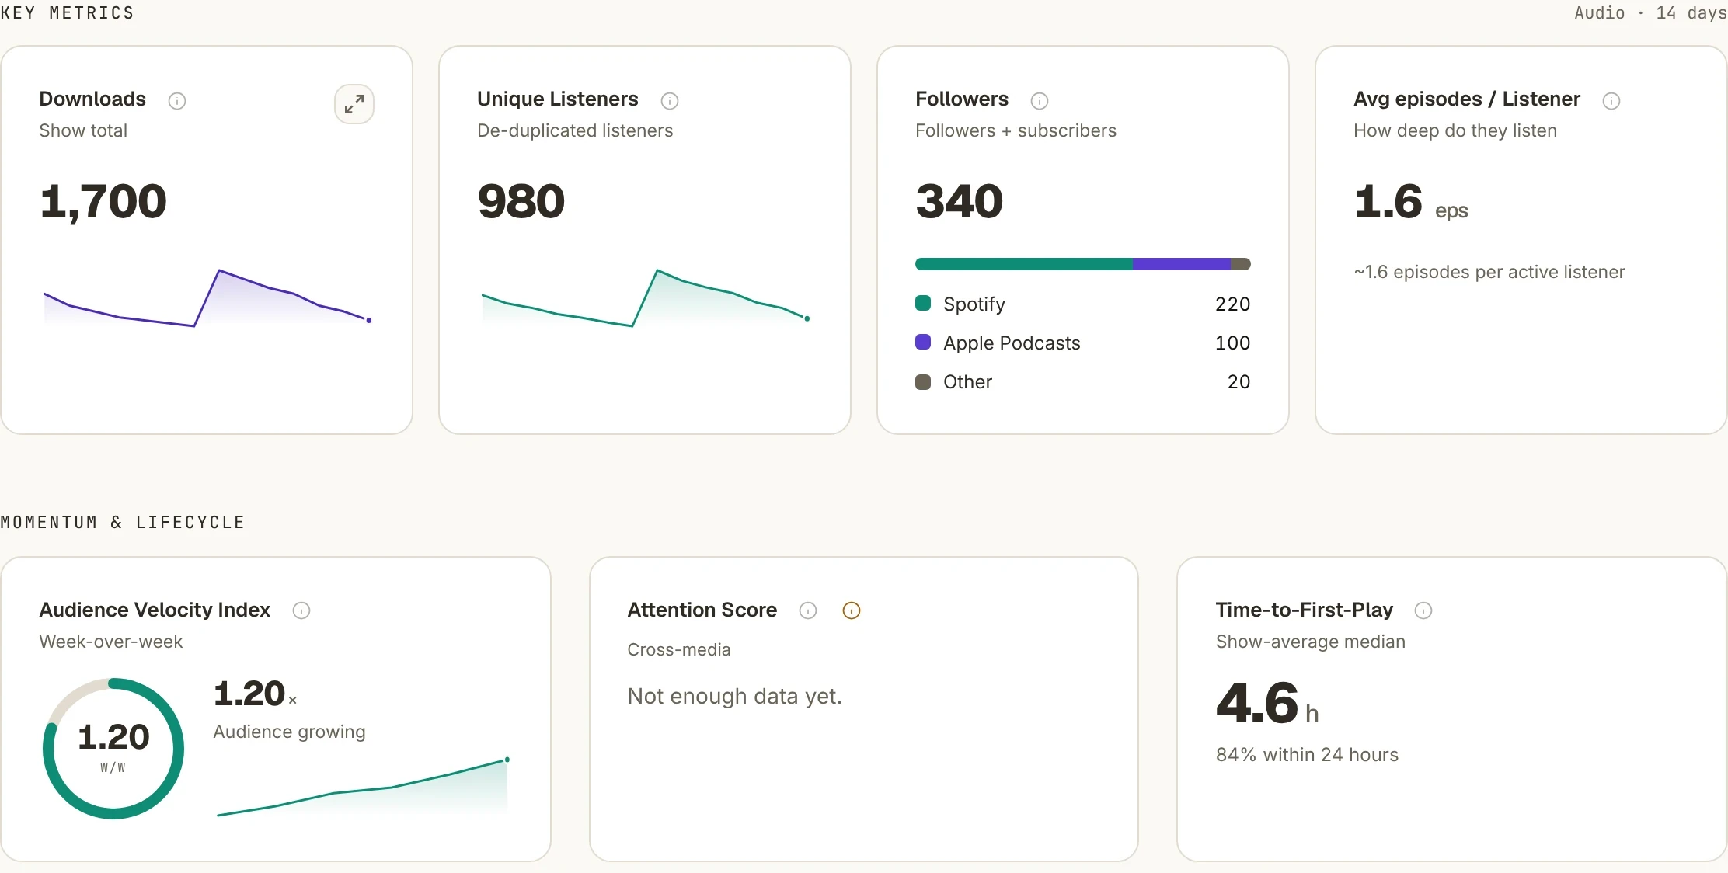Click '~1.6 episodes per active listener' text
Image resolution: width=1728 pixels, height=873 pixels.
tap(1489, 272)
